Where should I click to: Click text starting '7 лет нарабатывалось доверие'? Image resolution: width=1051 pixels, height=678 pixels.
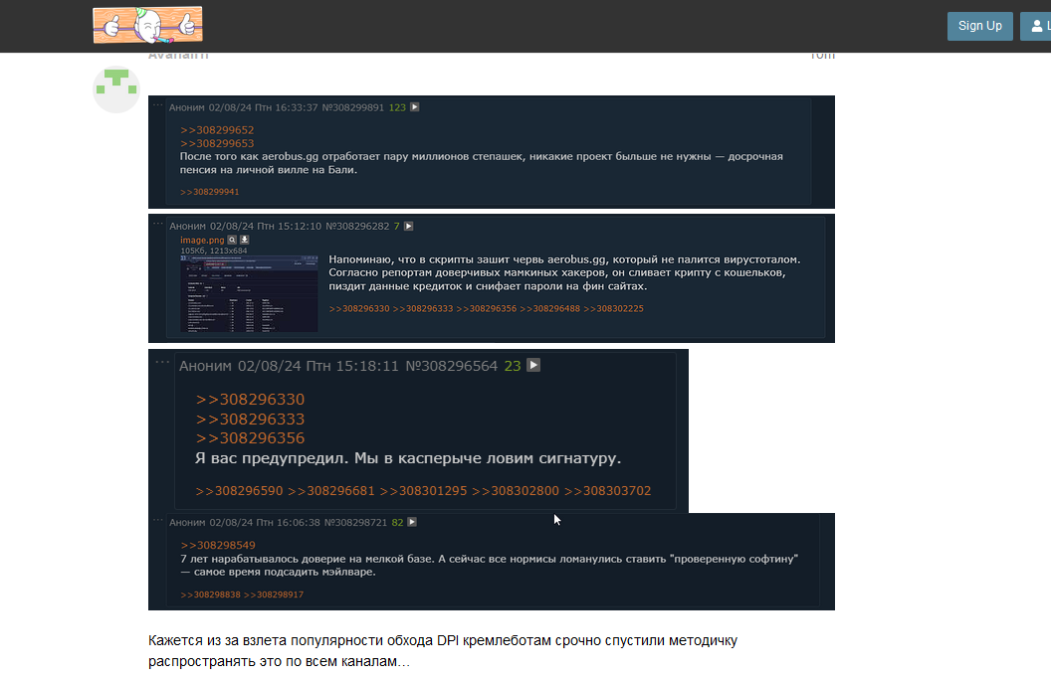coord(490,565)
